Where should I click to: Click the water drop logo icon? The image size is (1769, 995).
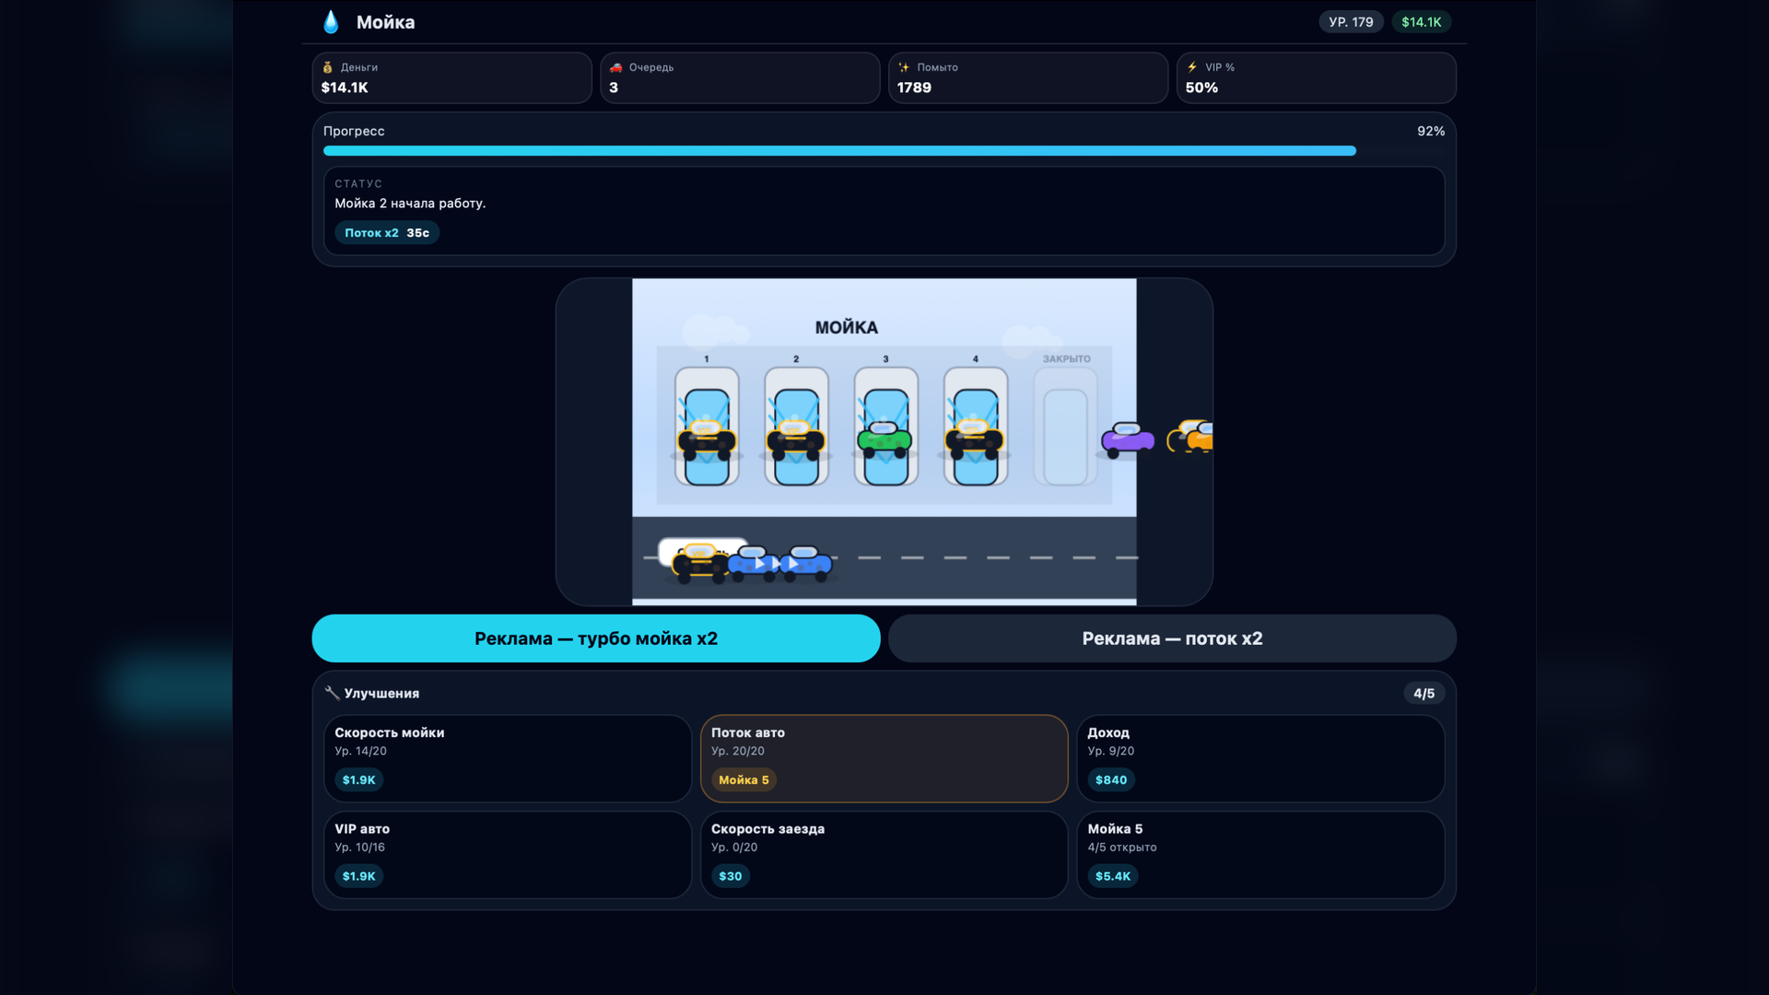331,22
